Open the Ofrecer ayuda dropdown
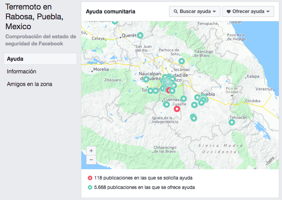282x200 pixels. pyautogui.click(x=248, y=11)
